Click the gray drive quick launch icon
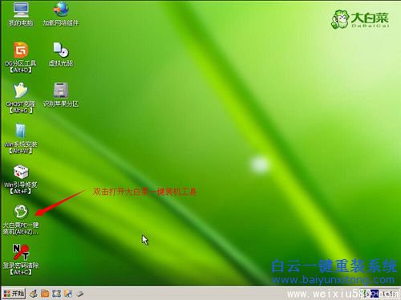401x300 pixels. (79, 294)
